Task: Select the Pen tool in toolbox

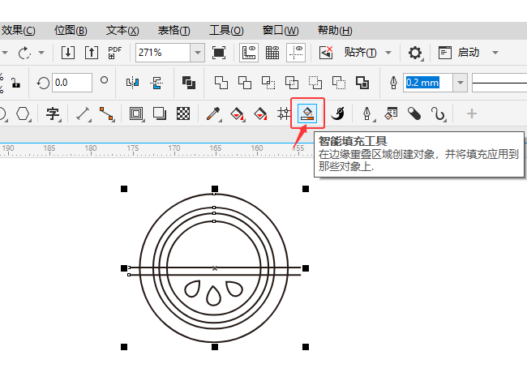Action: tap(367, 113)
